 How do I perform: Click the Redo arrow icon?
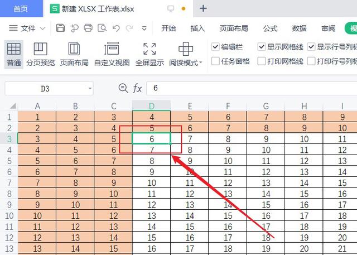pyautogui.click(x=129, y=28)
